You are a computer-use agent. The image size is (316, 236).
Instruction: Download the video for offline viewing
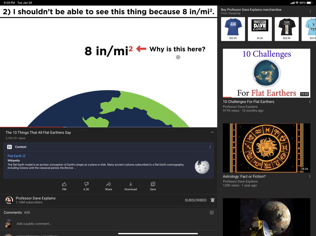tap(131, 186)
